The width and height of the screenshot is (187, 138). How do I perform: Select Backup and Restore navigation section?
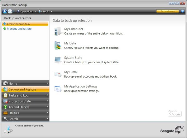click(x=26, y=89)
